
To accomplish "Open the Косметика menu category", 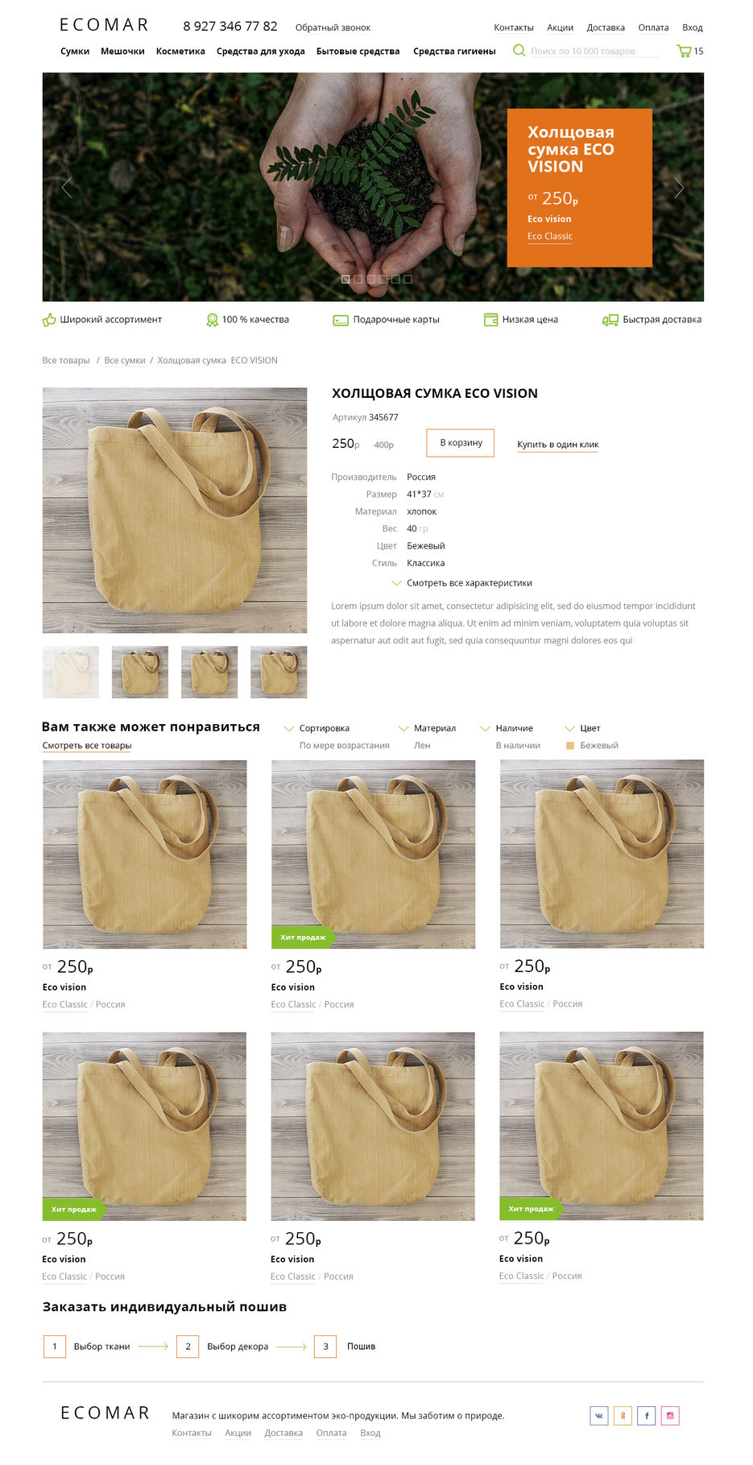I will (x=180, y=51).
